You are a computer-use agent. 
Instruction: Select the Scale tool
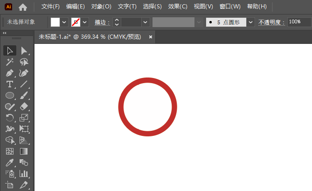[x=24, y=118]
